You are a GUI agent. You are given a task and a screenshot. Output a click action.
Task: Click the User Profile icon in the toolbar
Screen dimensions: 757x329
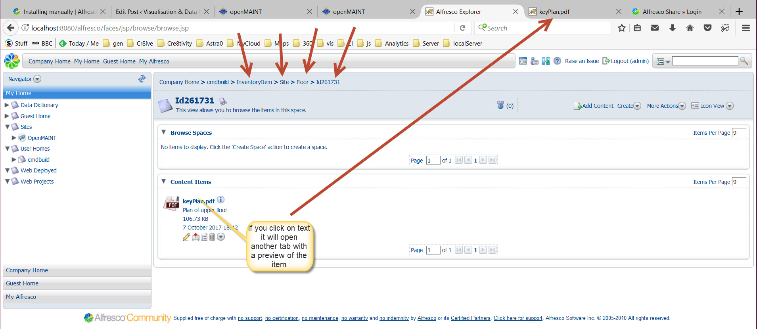point(535,61)
